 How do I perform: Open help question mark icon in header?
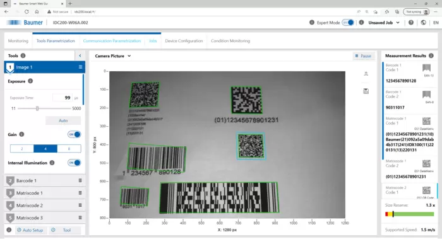(x=411, y=23)
